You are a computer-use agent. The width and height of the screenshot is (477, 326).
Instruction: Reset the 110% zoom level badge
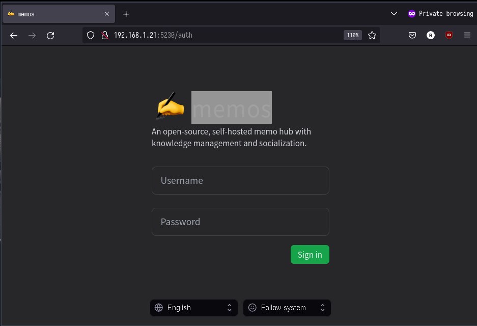point(353,35)
